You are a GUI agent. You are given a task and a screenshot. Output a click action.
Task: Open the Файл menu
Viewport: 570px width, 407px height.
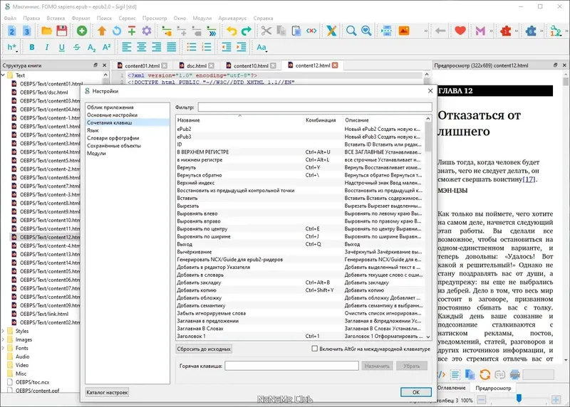point(10,18)
